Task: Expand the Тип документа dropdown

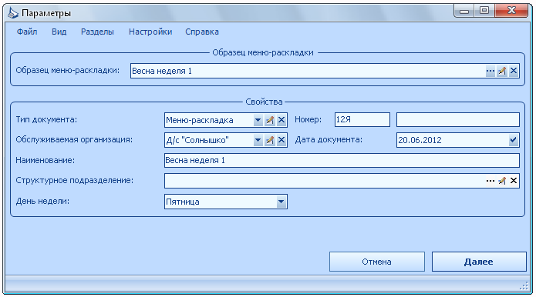Action: 258,120
